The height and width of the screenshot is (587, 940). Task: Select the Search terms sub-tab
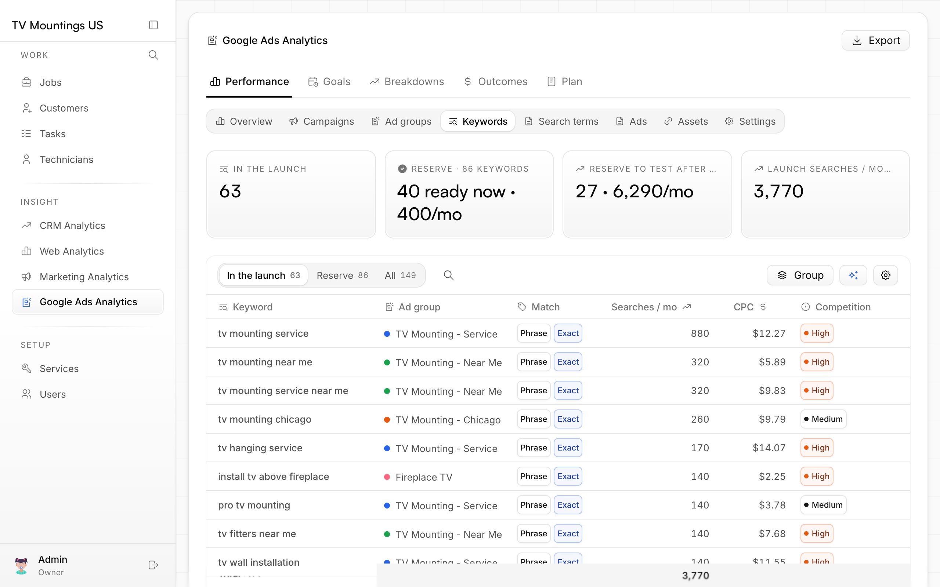point(562,121)
